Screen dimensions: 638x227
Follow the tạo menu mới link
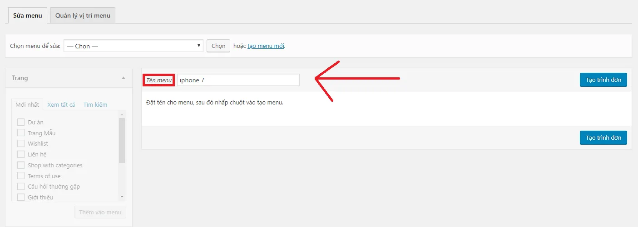(266, 46)
